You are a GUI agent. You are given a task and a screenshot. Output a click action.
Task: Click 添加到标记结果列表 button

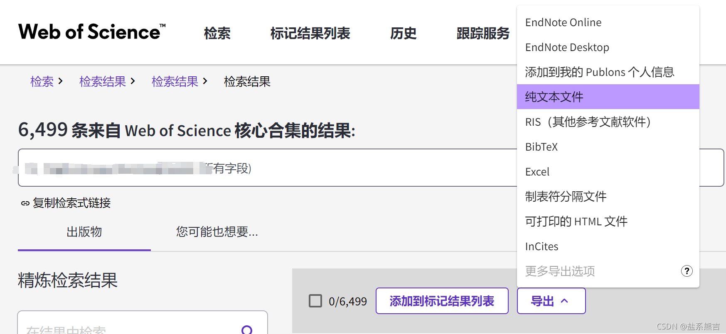pos(442,301)
